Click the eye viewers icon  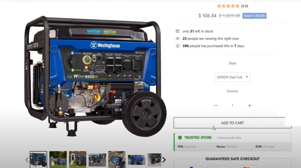[x=178, y=39]
